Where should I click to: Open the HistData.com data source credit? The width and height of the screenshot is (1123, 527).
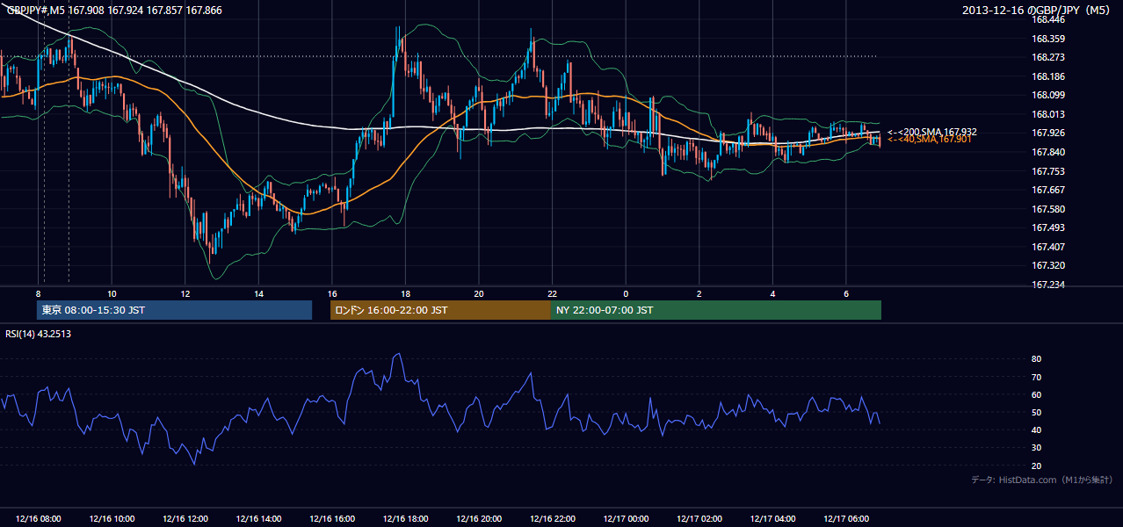pyautogui.click(x=1042, y=480)
